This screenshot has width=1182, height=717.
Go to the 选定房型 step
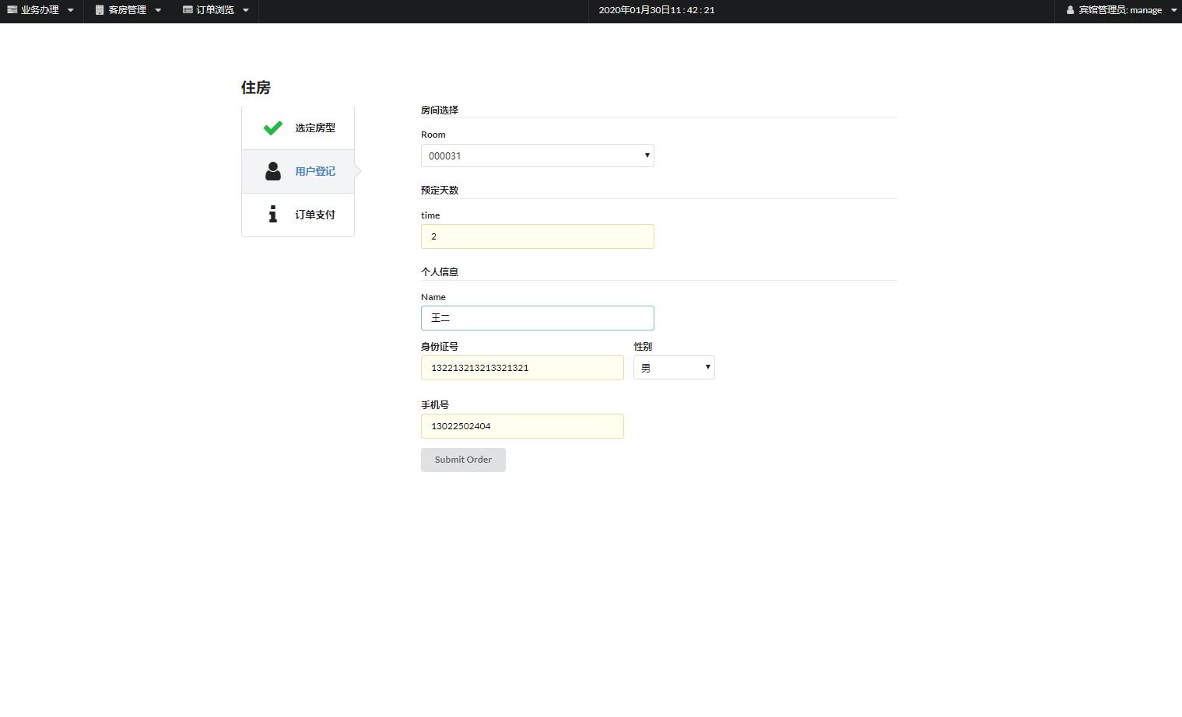pos(298,128)
